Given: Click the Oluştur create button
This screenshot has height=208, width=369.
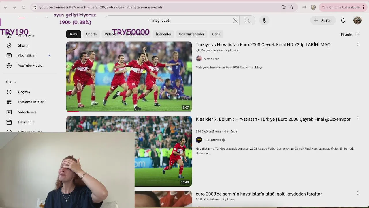Looking at the screenshot, I should (323, 20).
